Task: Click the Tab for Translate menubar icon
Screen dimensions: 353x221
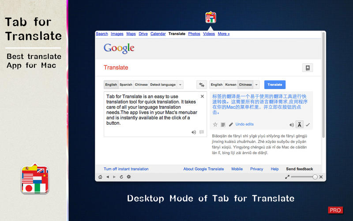Action: [210, 17]
